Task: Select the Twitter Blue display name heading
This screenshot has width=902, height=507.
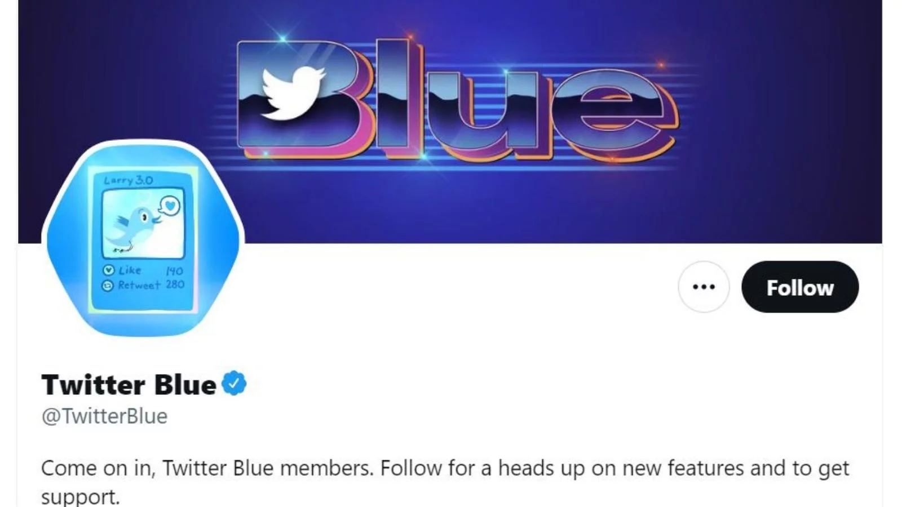Action: [x=129, y=385]
